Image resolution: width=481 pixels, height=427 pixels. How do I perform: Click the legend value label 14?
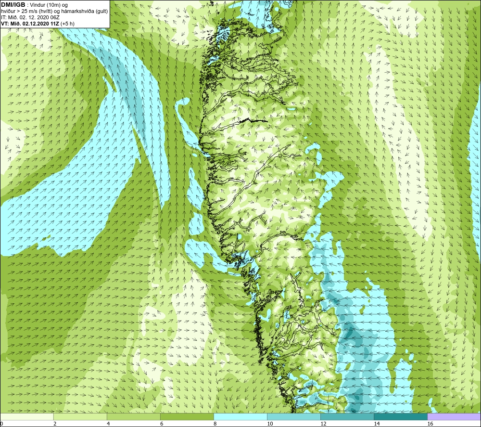377,424
